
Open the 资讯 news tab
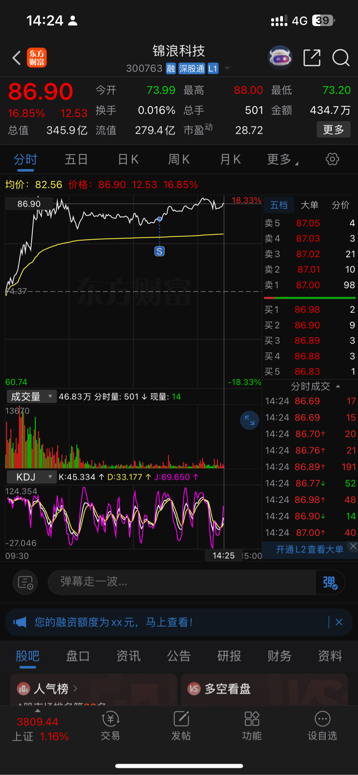tap(128, 656)
